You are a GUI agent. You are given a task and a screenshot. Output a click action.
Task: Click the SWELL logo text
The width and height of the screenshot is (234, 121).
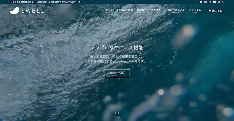pos(33,11)
